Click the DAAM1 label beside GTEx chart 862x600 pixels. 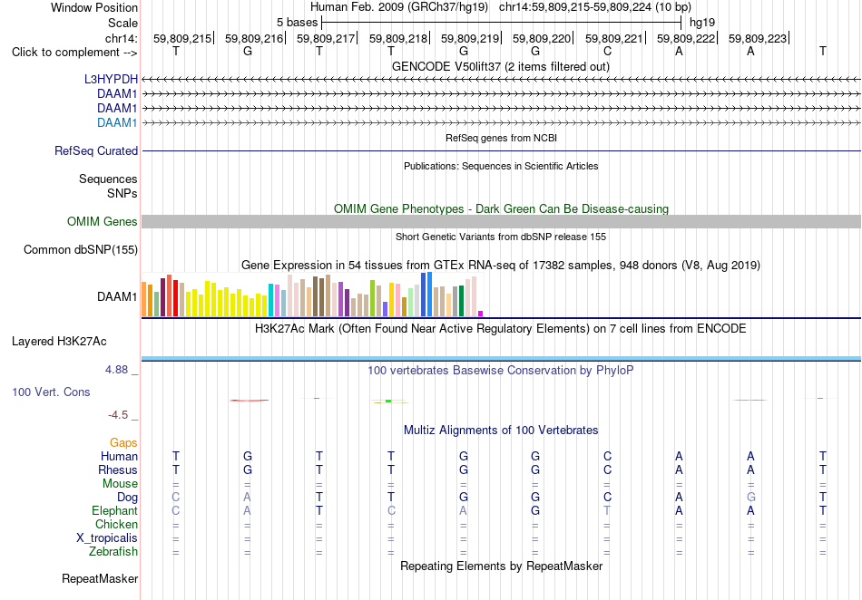(117, 297)
